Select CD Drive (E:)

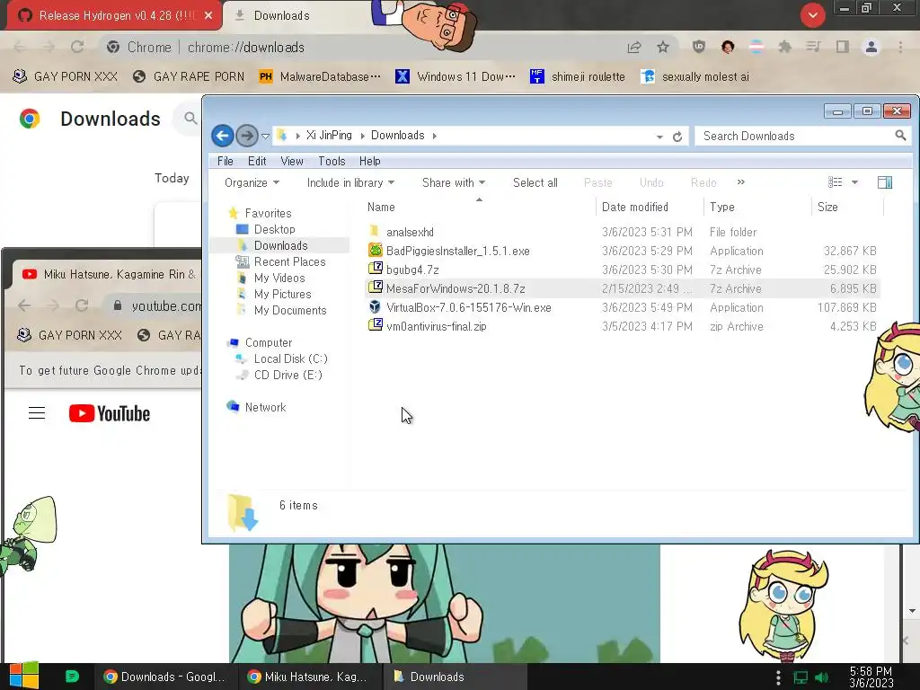(287, 375)
